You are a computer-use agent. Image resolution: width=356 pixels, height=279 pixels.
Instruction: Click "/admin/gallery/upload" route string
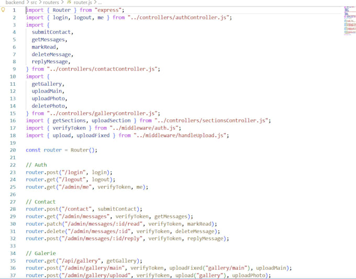point(96,275)
